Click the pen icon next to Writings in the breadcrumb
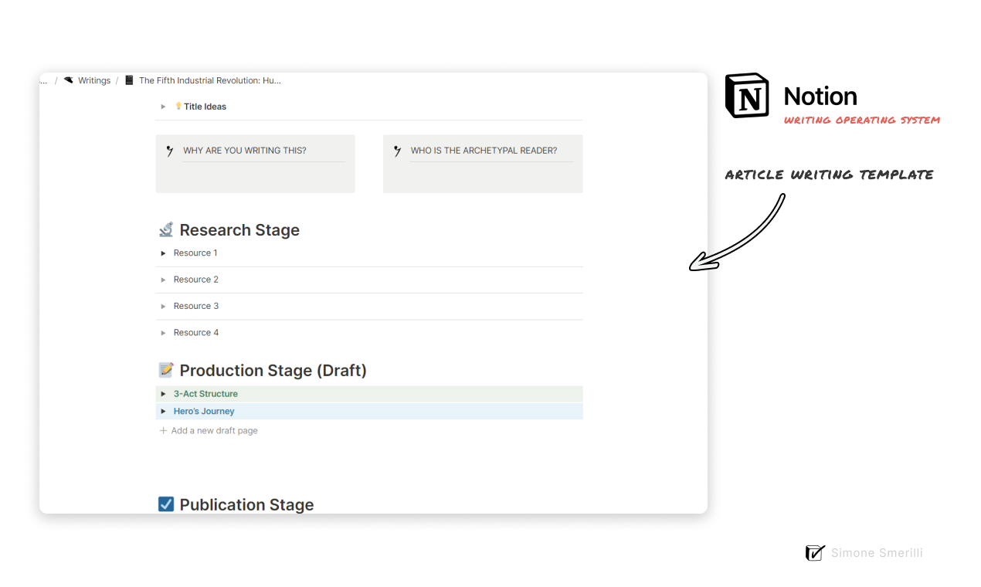Image resolution: width=981 pixels, height=587 pixels. point(68,80)
